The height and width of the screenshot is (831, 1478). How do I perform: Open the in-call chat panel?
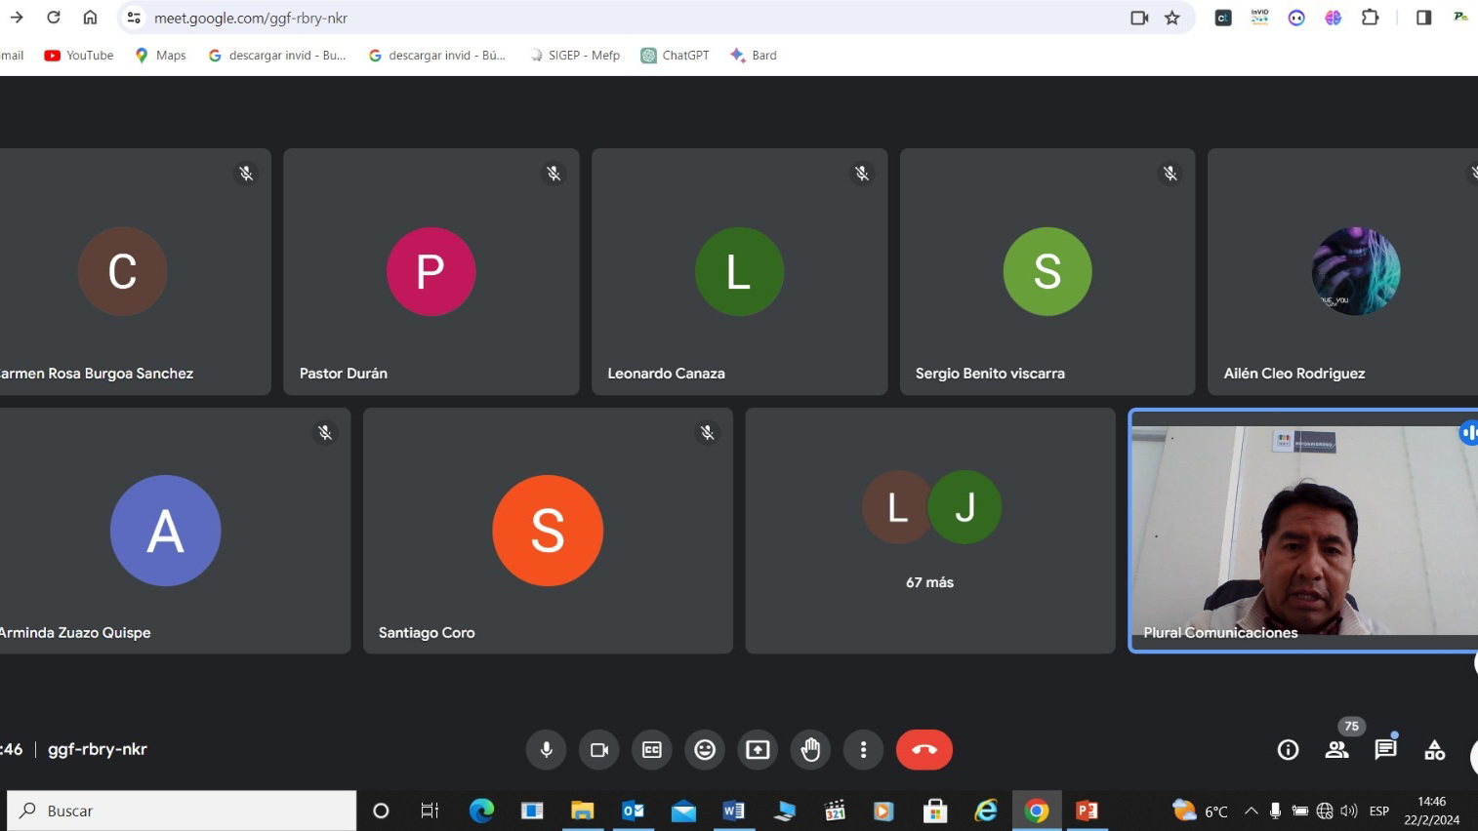(x=1385, y=750)
